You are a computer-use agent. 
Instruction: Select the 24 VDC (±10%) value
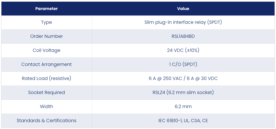[183, 50]
